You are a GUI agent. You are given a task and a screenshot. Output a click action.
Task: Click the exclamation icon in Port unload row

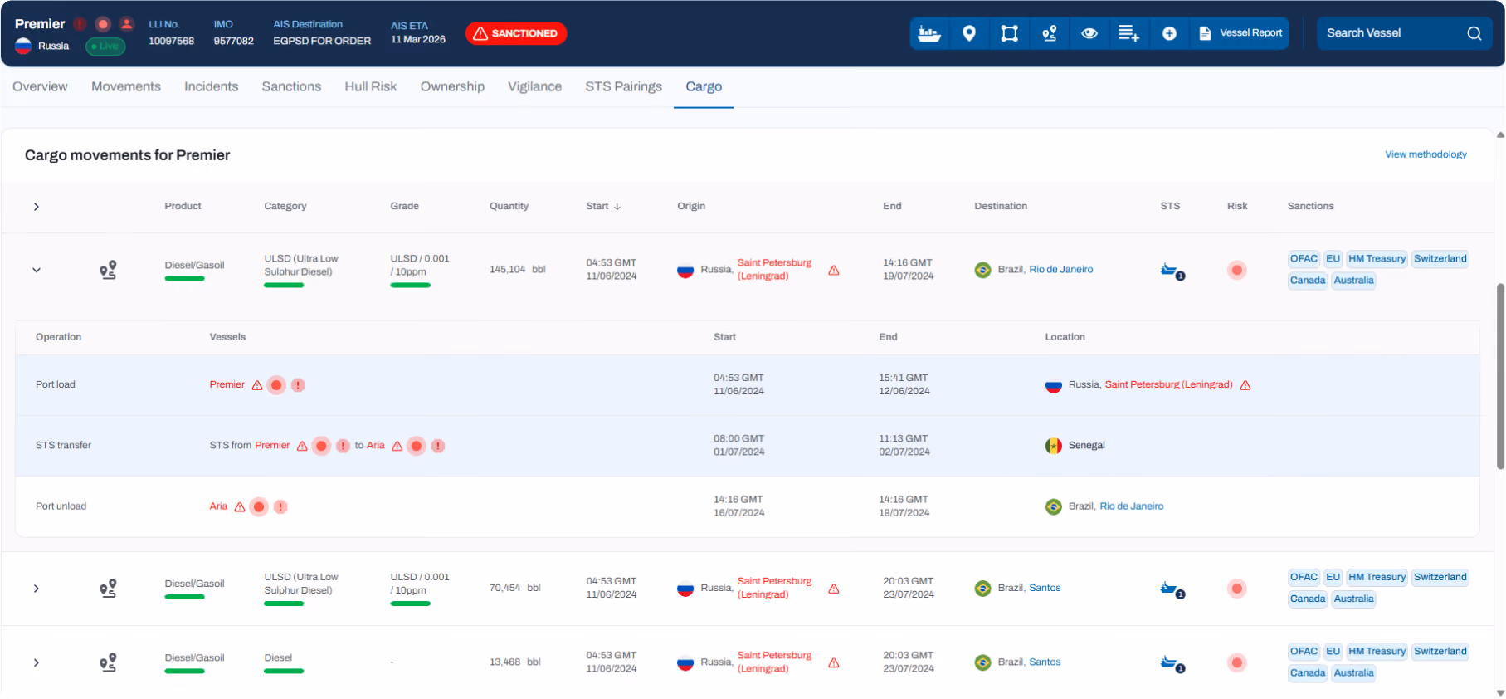280,506
